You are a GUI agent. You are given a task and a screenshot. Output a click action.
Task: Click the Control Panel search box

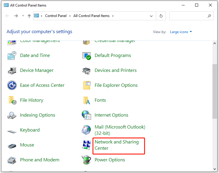tap(189, 16)
